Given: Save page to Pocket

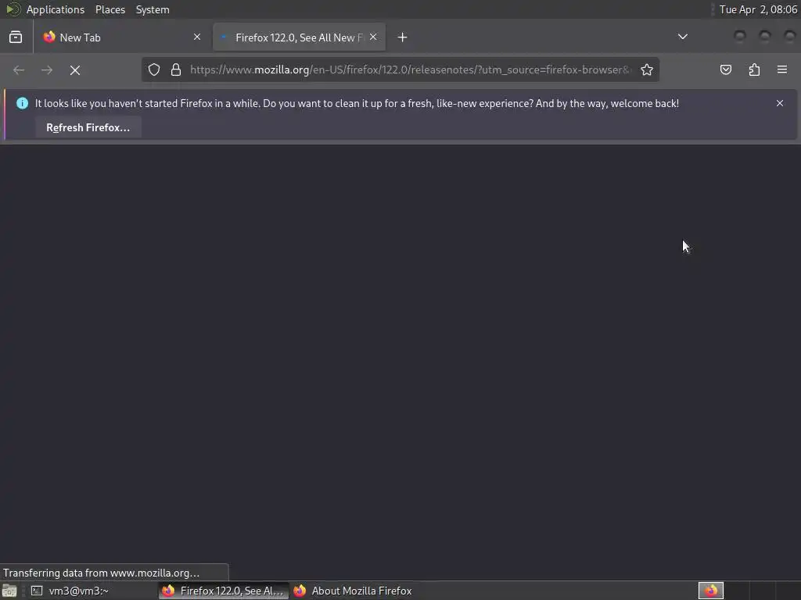Looking at the screenshot, I should (725, 70).
